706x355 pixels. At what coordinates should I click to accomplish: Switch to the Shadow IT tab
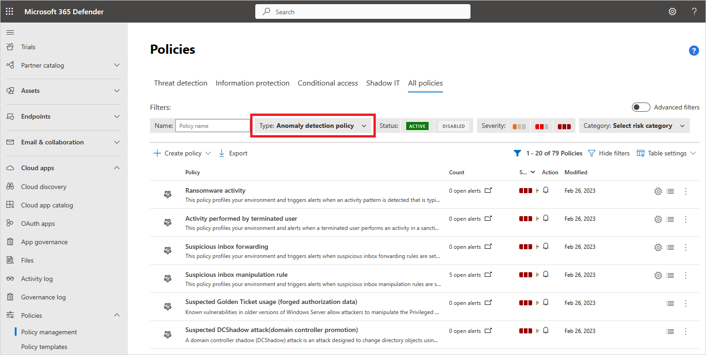(x=383, y=83)
